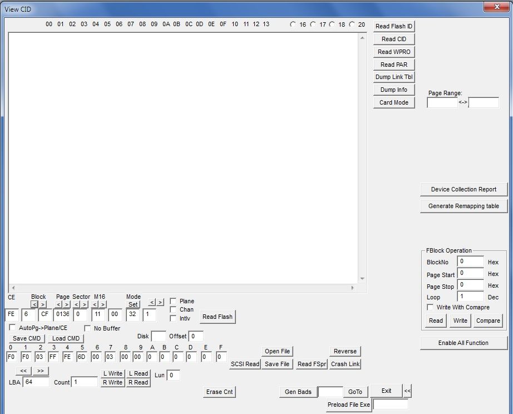Click the R Read button
Screen dimensions: 513x414
coord(139,382)
